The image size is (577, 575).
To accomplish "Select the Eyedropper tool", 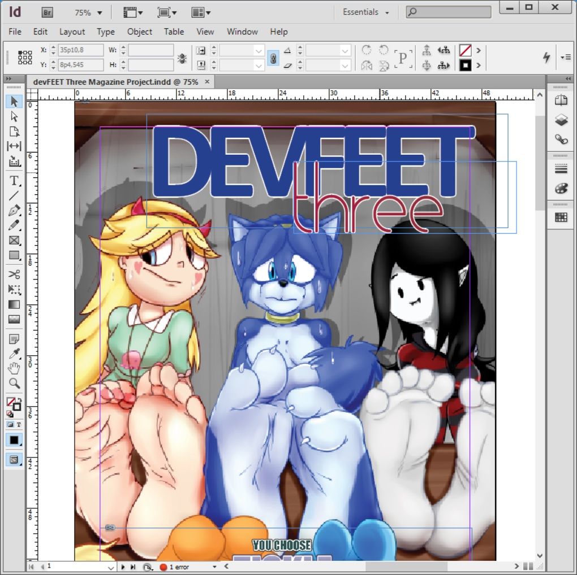I will pos(14,354).
